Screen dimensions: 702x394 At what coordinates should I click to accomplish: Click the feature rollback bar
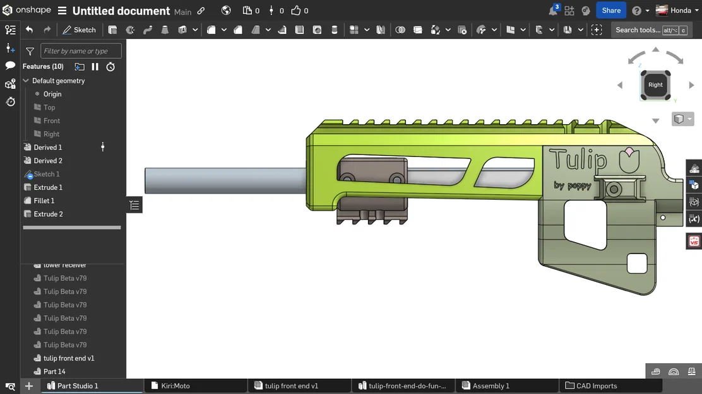coord(71,228)
